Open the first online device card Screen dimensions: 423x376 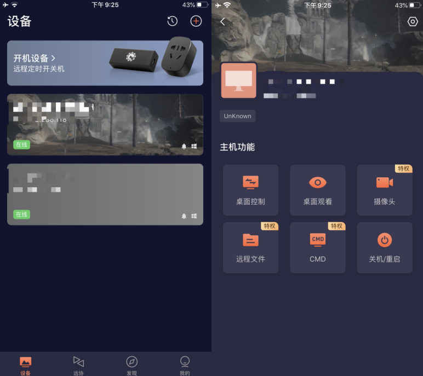click(x=105, y=124)
